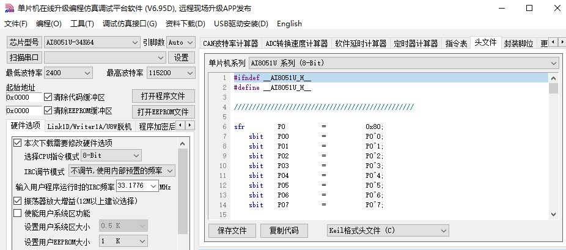
Task: Select the Link1D/Writer1A/U8W脱机 tab
Action: coord(89,127)
